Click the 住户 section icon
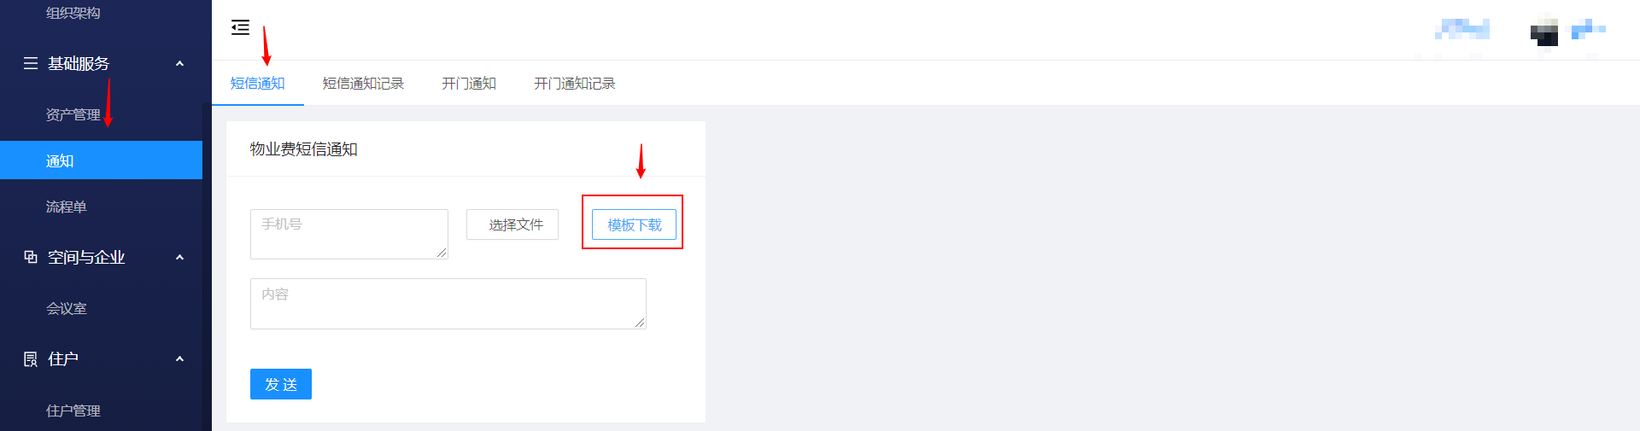Screen dimensions: 1640x431 coord(31,359)
